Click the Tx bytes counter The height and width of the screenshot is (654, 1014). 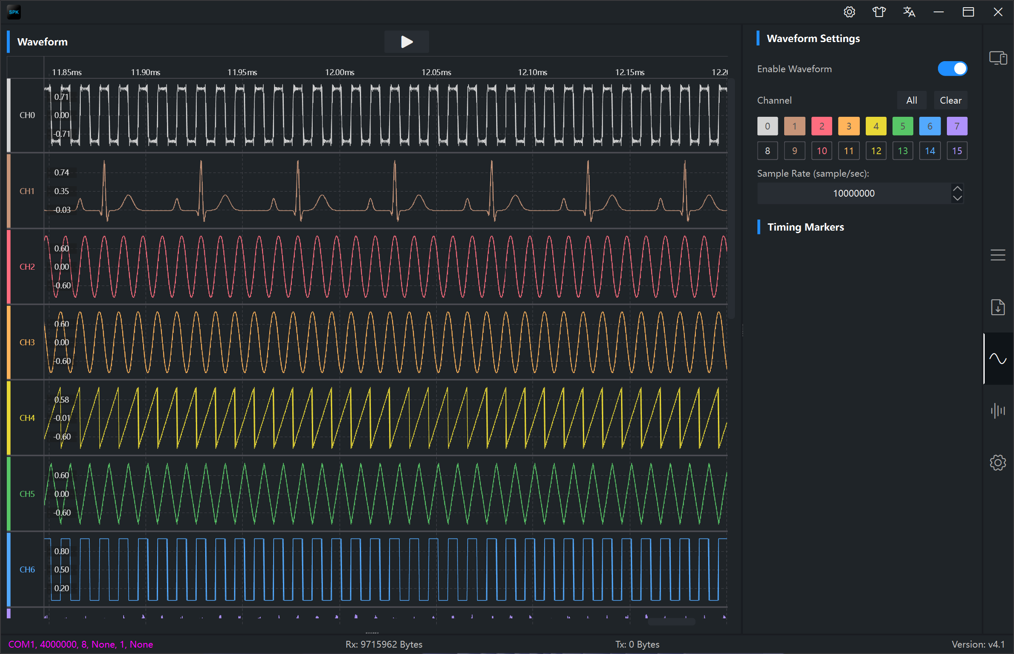click(638, 644)
